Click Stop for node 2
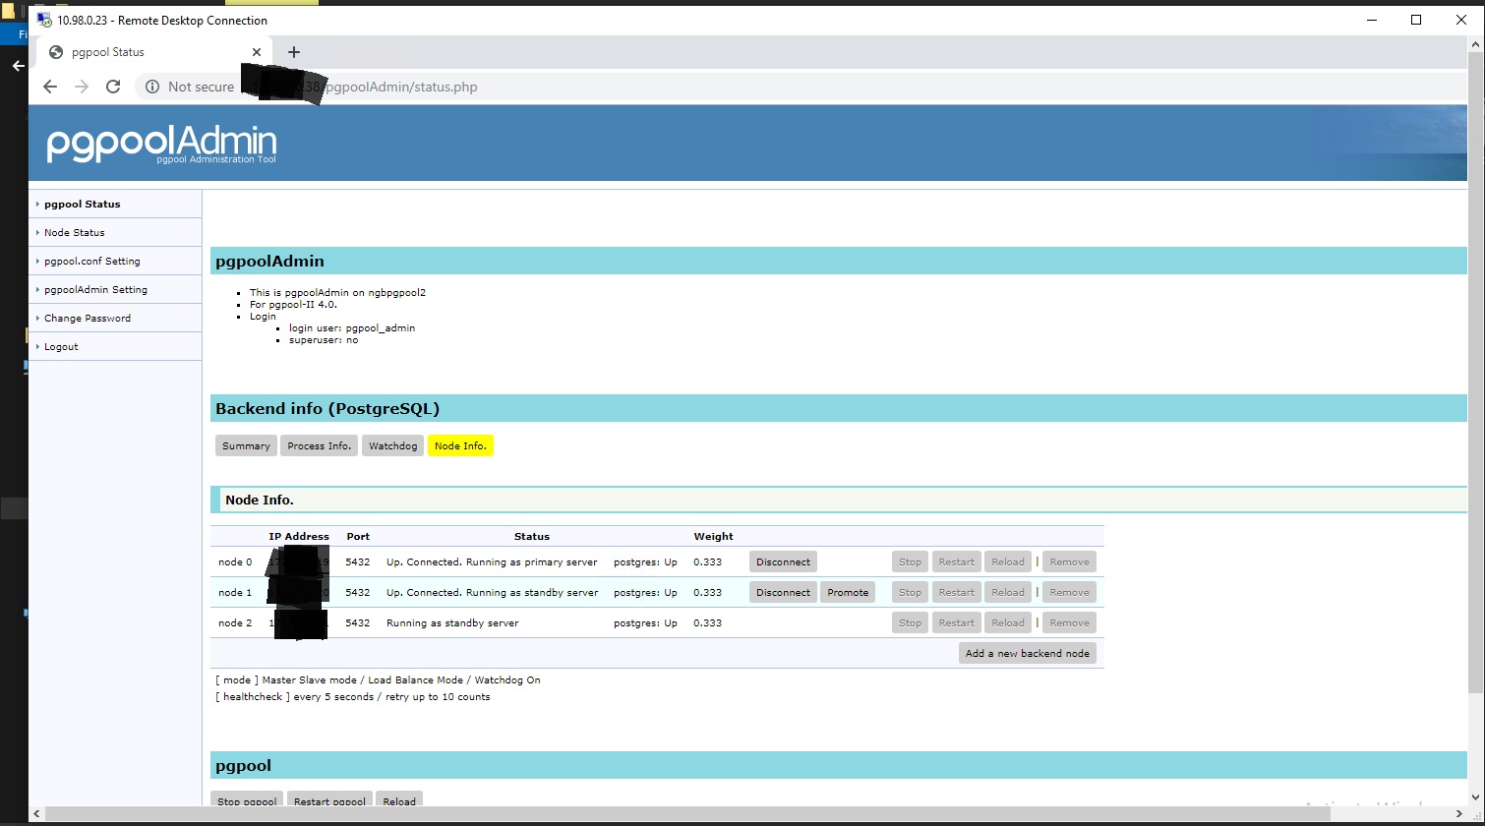Viewport: 1485px width, 826px height. click(910, 622)
